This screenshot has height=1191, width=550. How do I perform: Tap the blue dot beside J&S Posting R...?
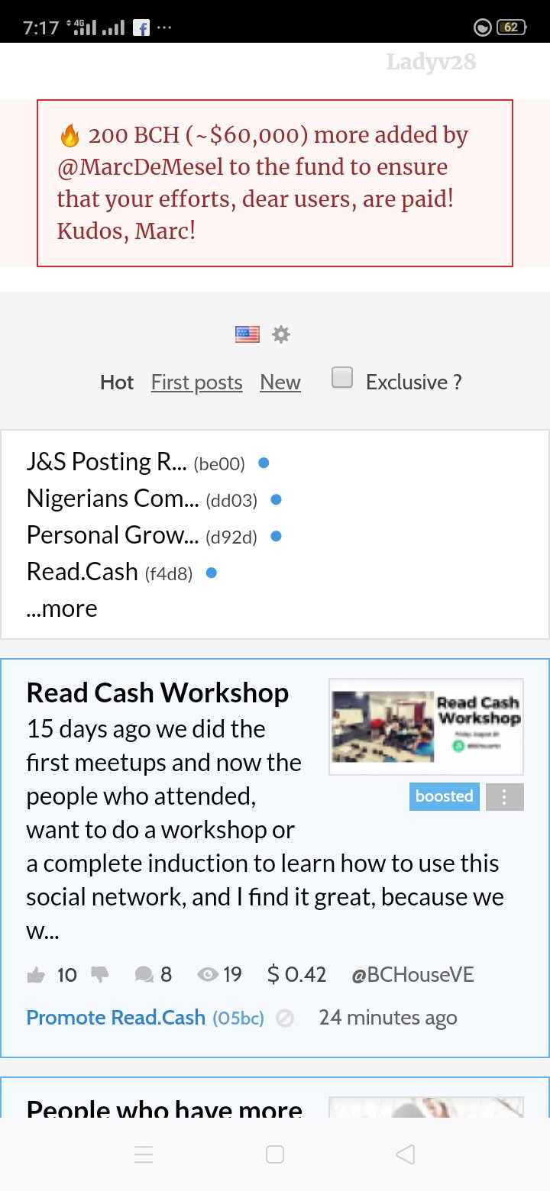pyautogui.click(x=264, y=463)
